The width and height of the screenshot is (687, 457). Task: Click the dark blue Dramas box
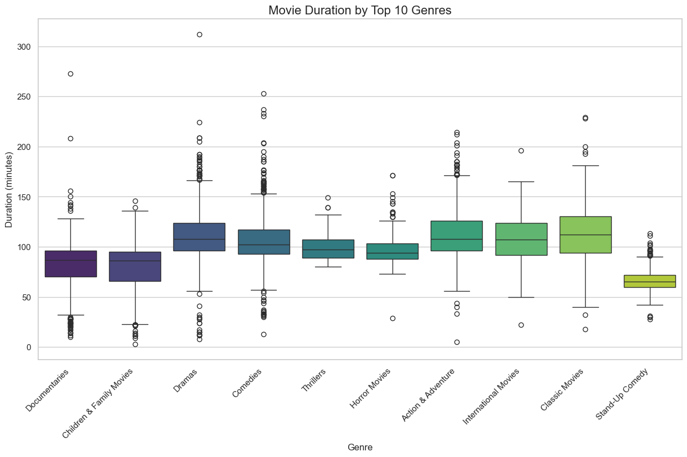pyautogui.click(x=199, y=237)
